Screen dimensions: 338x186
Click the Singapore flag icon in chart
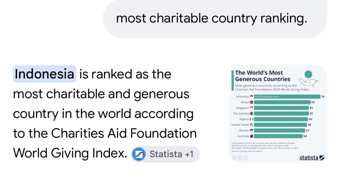tap(252, 108)
